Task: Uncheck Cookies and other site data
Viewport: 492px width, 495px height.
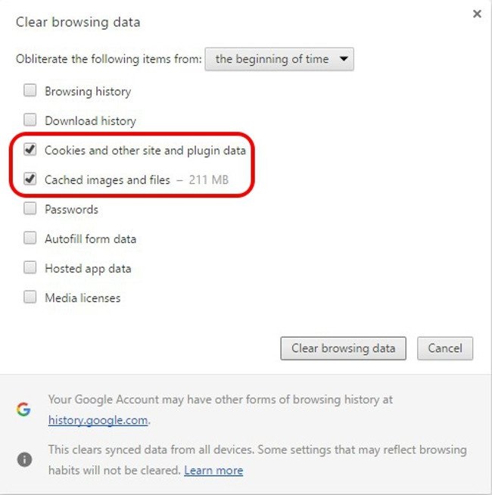Action: (30, 150)
